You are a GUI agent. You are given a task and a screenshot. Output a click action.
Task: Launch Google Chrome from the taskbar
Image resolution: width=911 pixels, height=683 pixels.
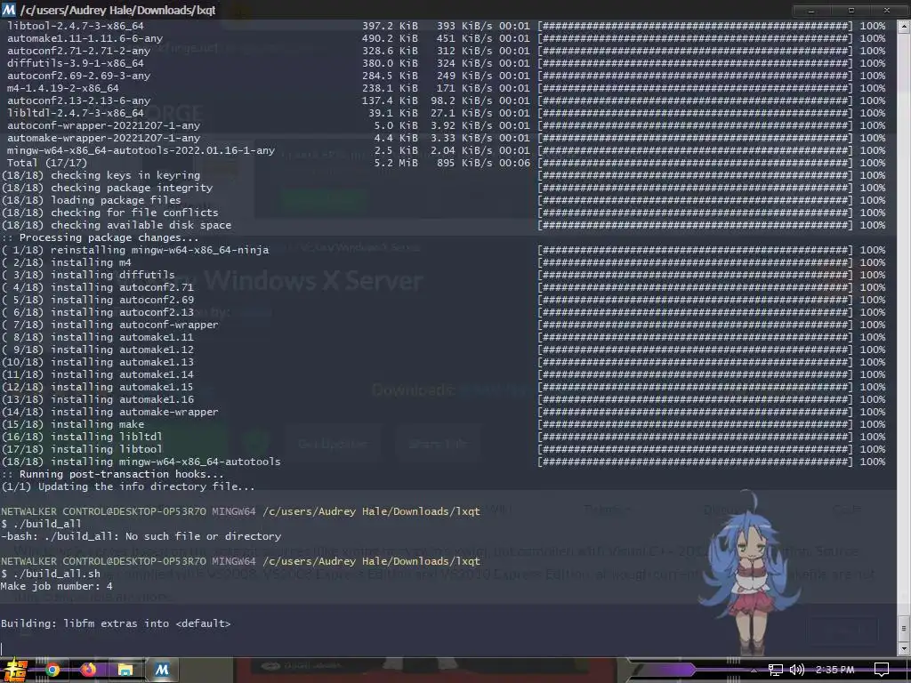click(x=52, y=671)
